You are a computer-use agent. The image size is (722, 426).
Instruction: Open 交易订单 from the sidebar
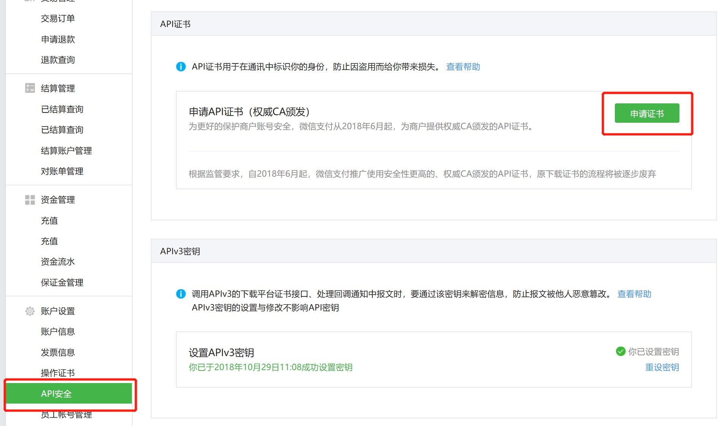[x=58, y=18]
